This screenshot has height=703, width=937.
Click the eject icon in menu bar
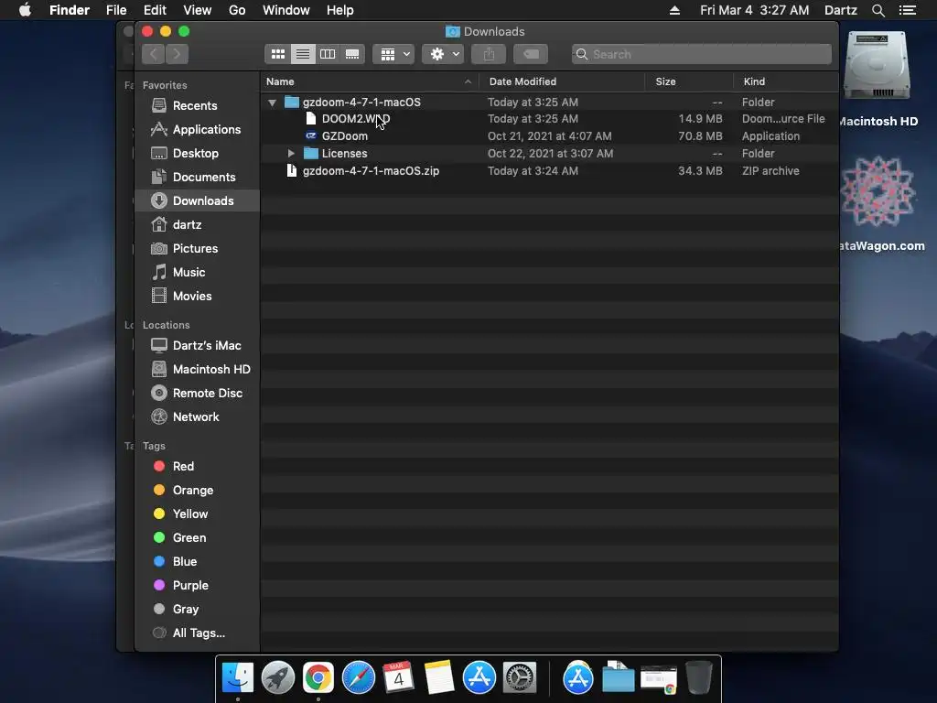pyautogui.click(x=674, y=10)
